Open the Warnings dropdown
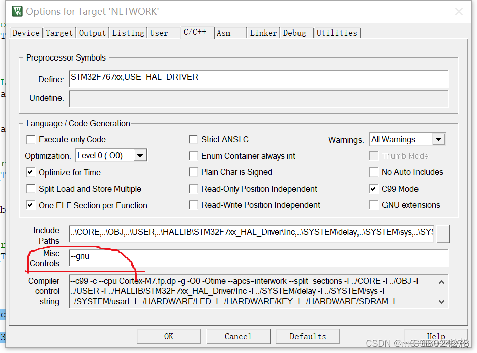Viewport: 477px width, 353px height. point(438,139)
